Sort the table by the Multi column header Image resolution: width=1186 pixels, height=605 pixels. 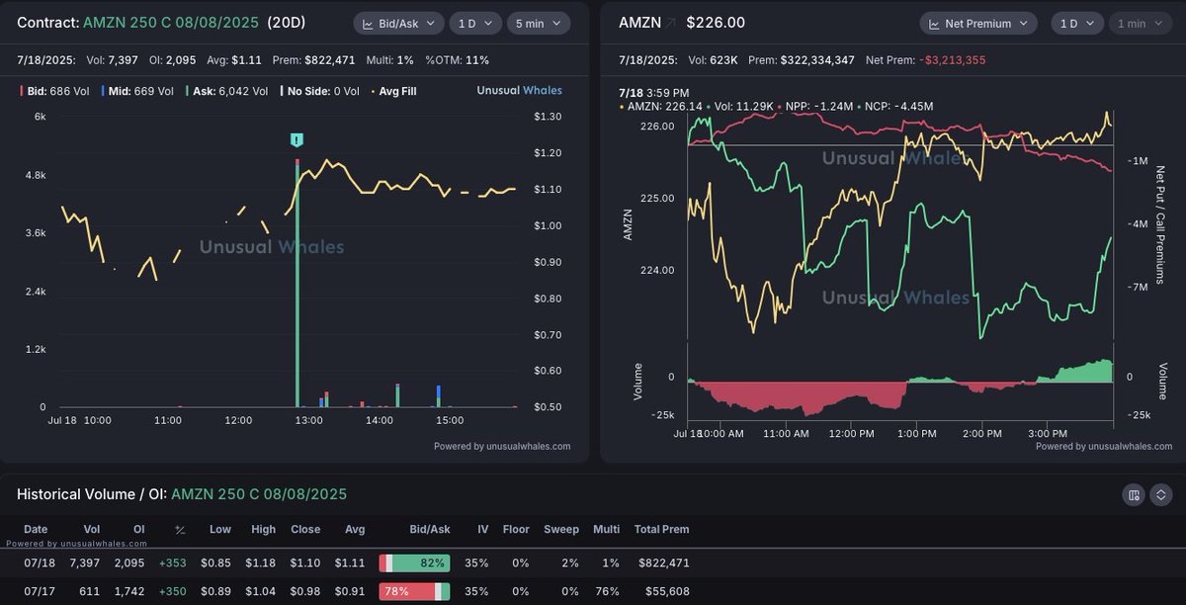pos(607,529)
